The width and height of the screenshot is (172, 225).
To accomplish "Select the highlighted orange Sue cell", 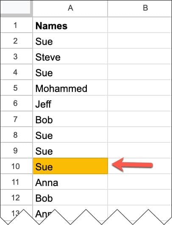I will [70, 166].
